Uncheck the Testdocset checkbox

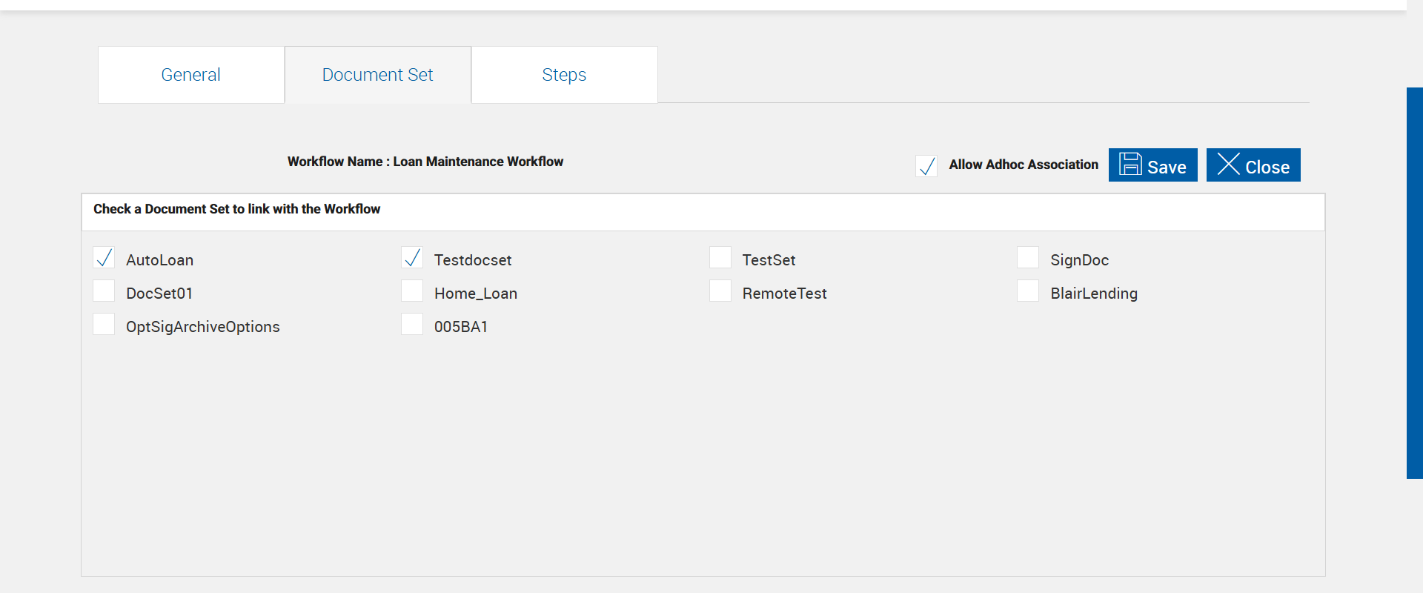coord(412,258)
